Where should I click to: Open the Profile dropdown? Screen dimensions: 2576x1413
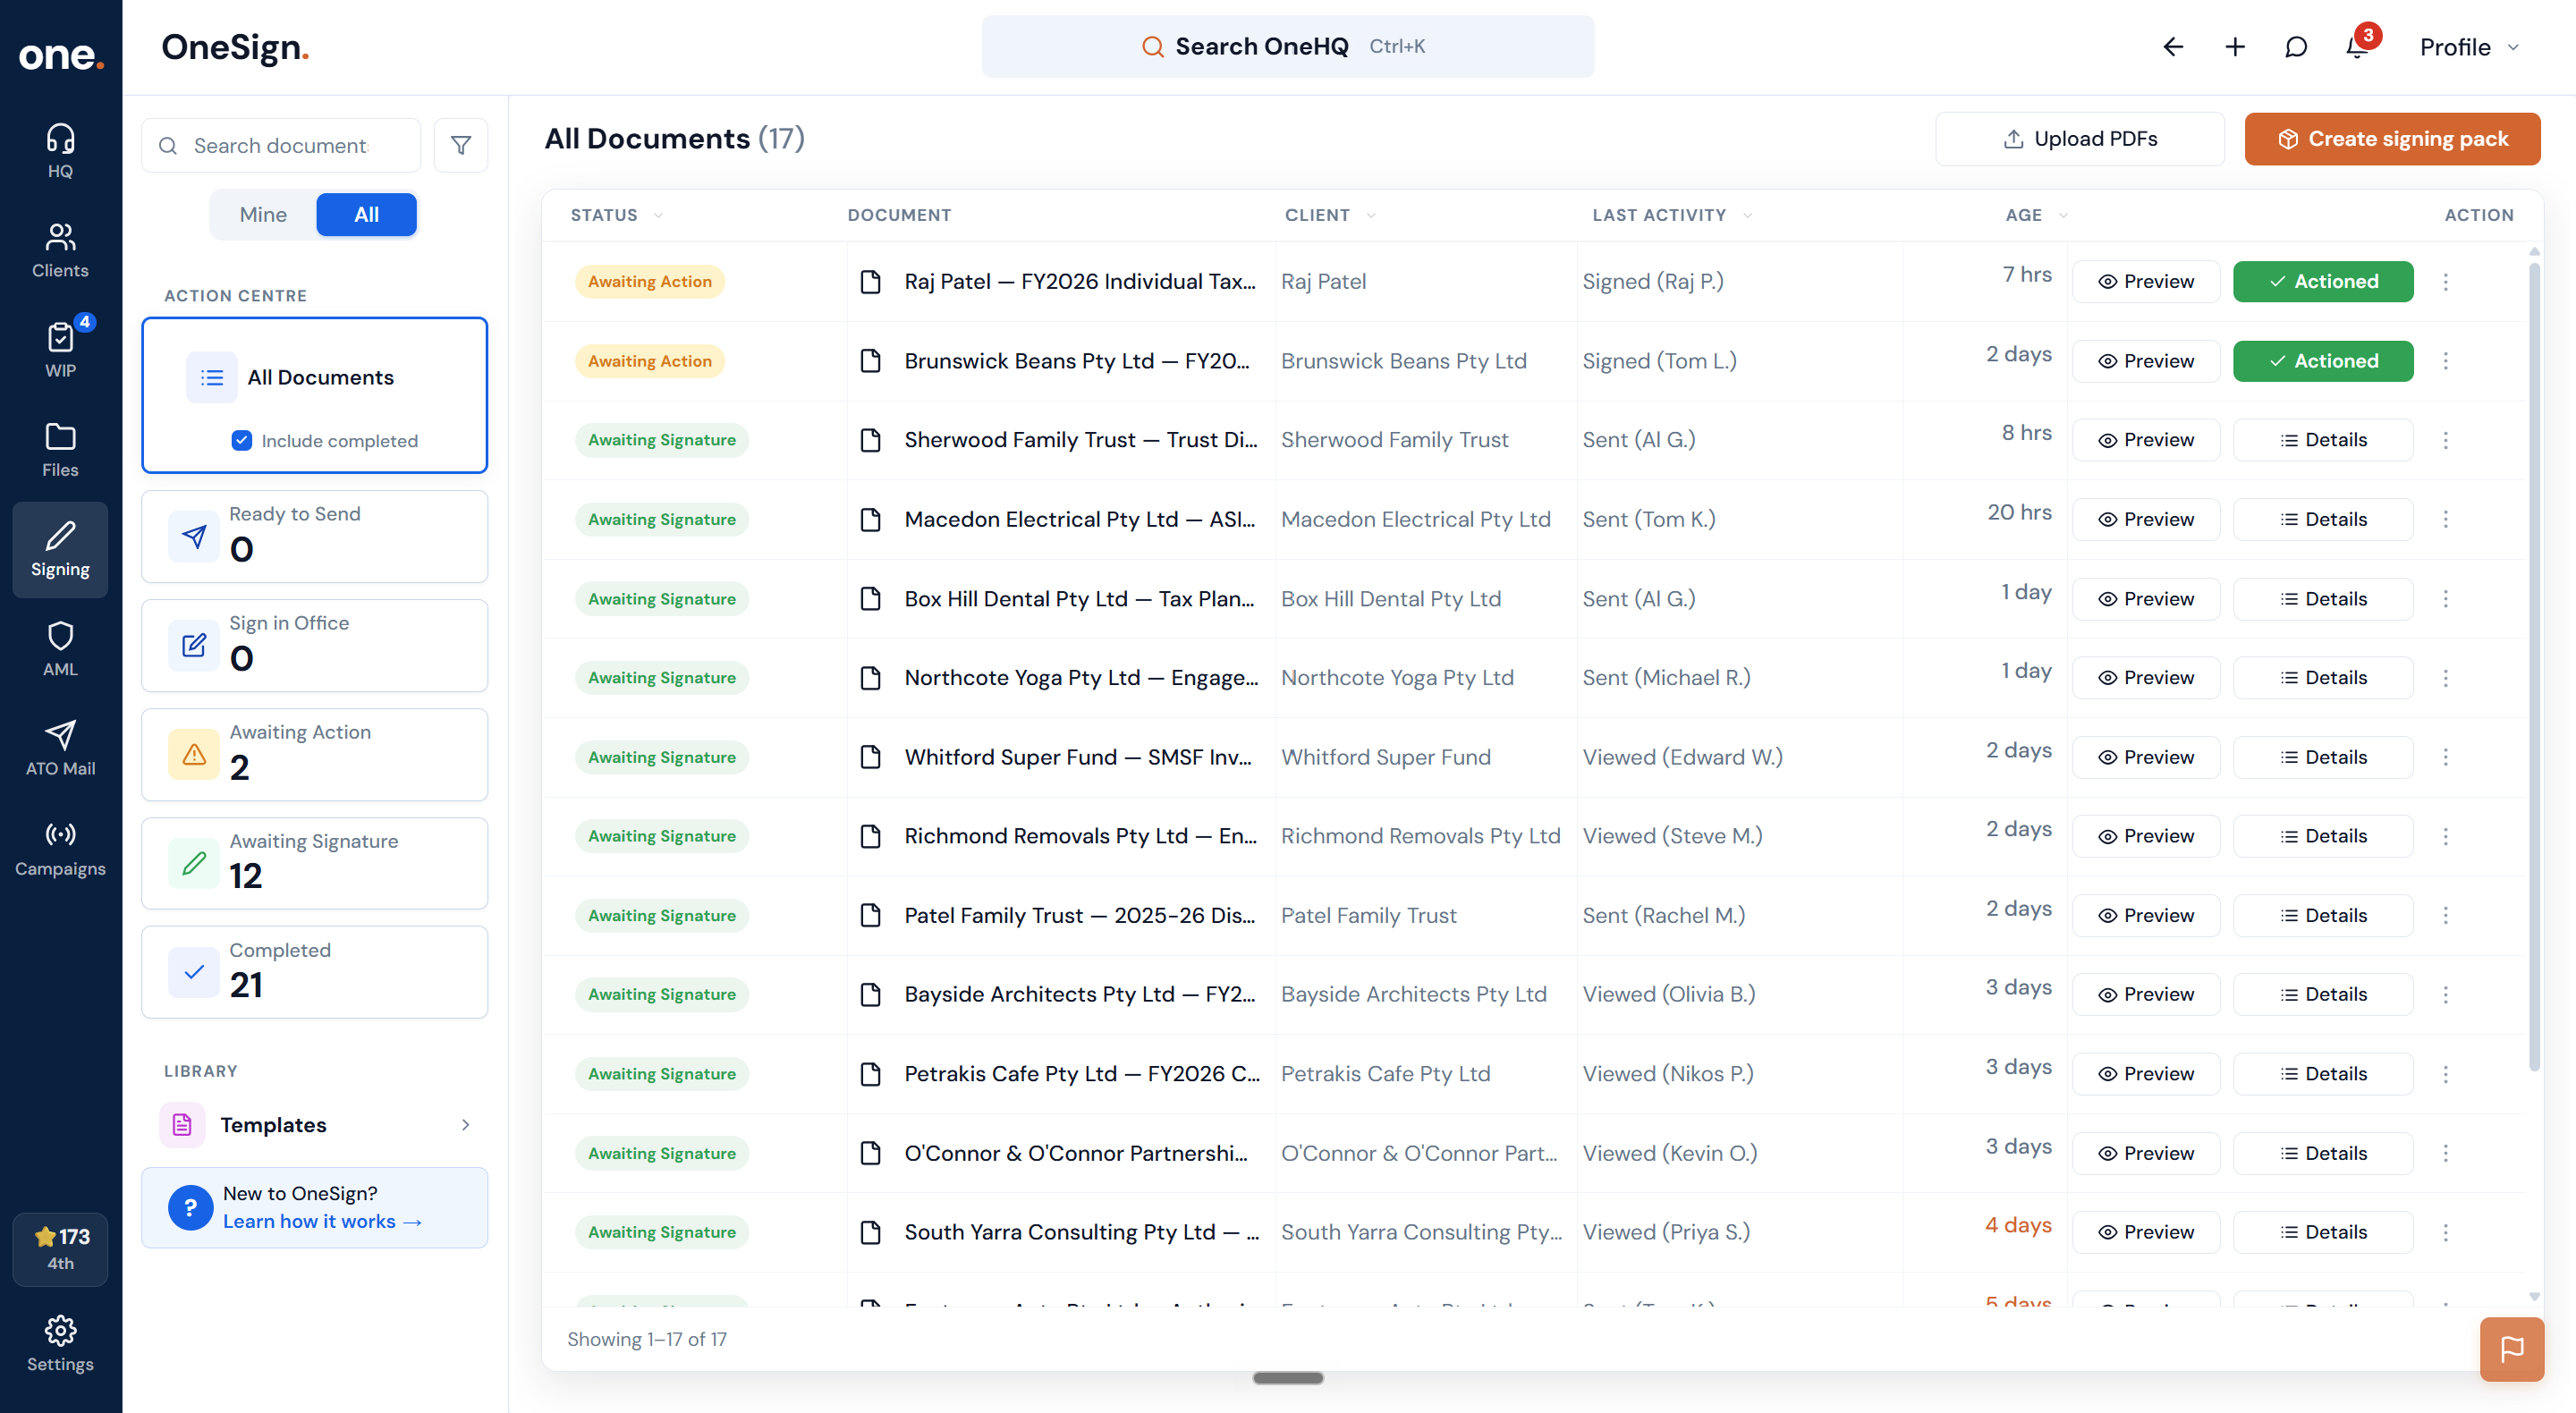(2469, 47)
